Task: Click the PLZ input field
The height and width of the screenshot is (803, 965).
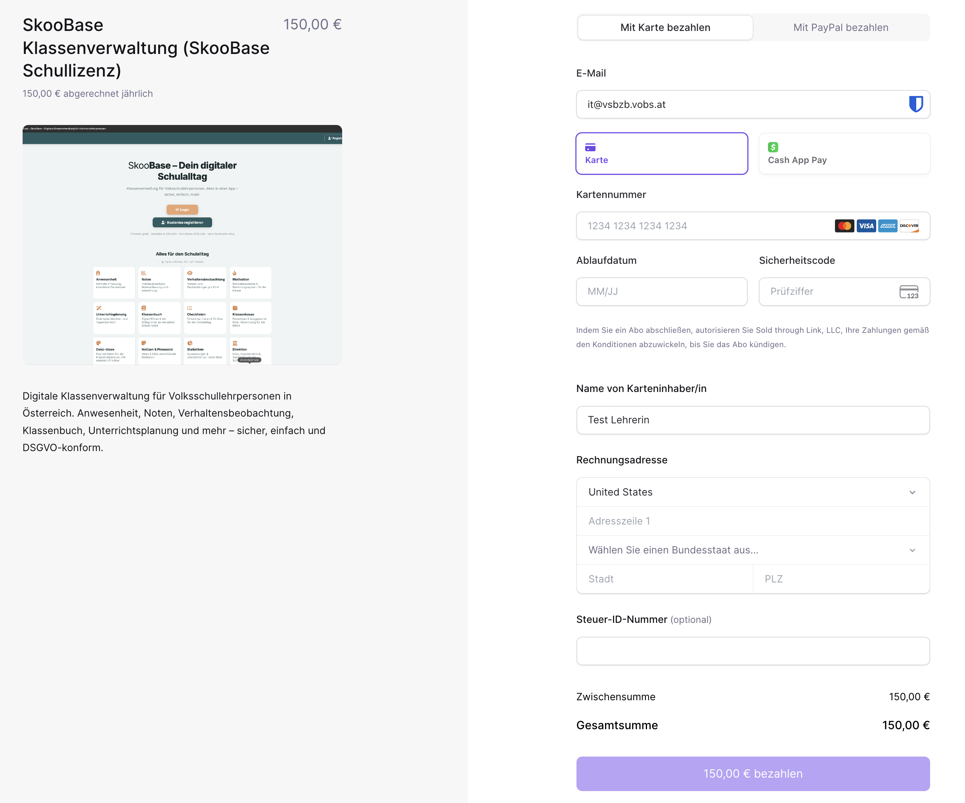Action: click(841, 579)
